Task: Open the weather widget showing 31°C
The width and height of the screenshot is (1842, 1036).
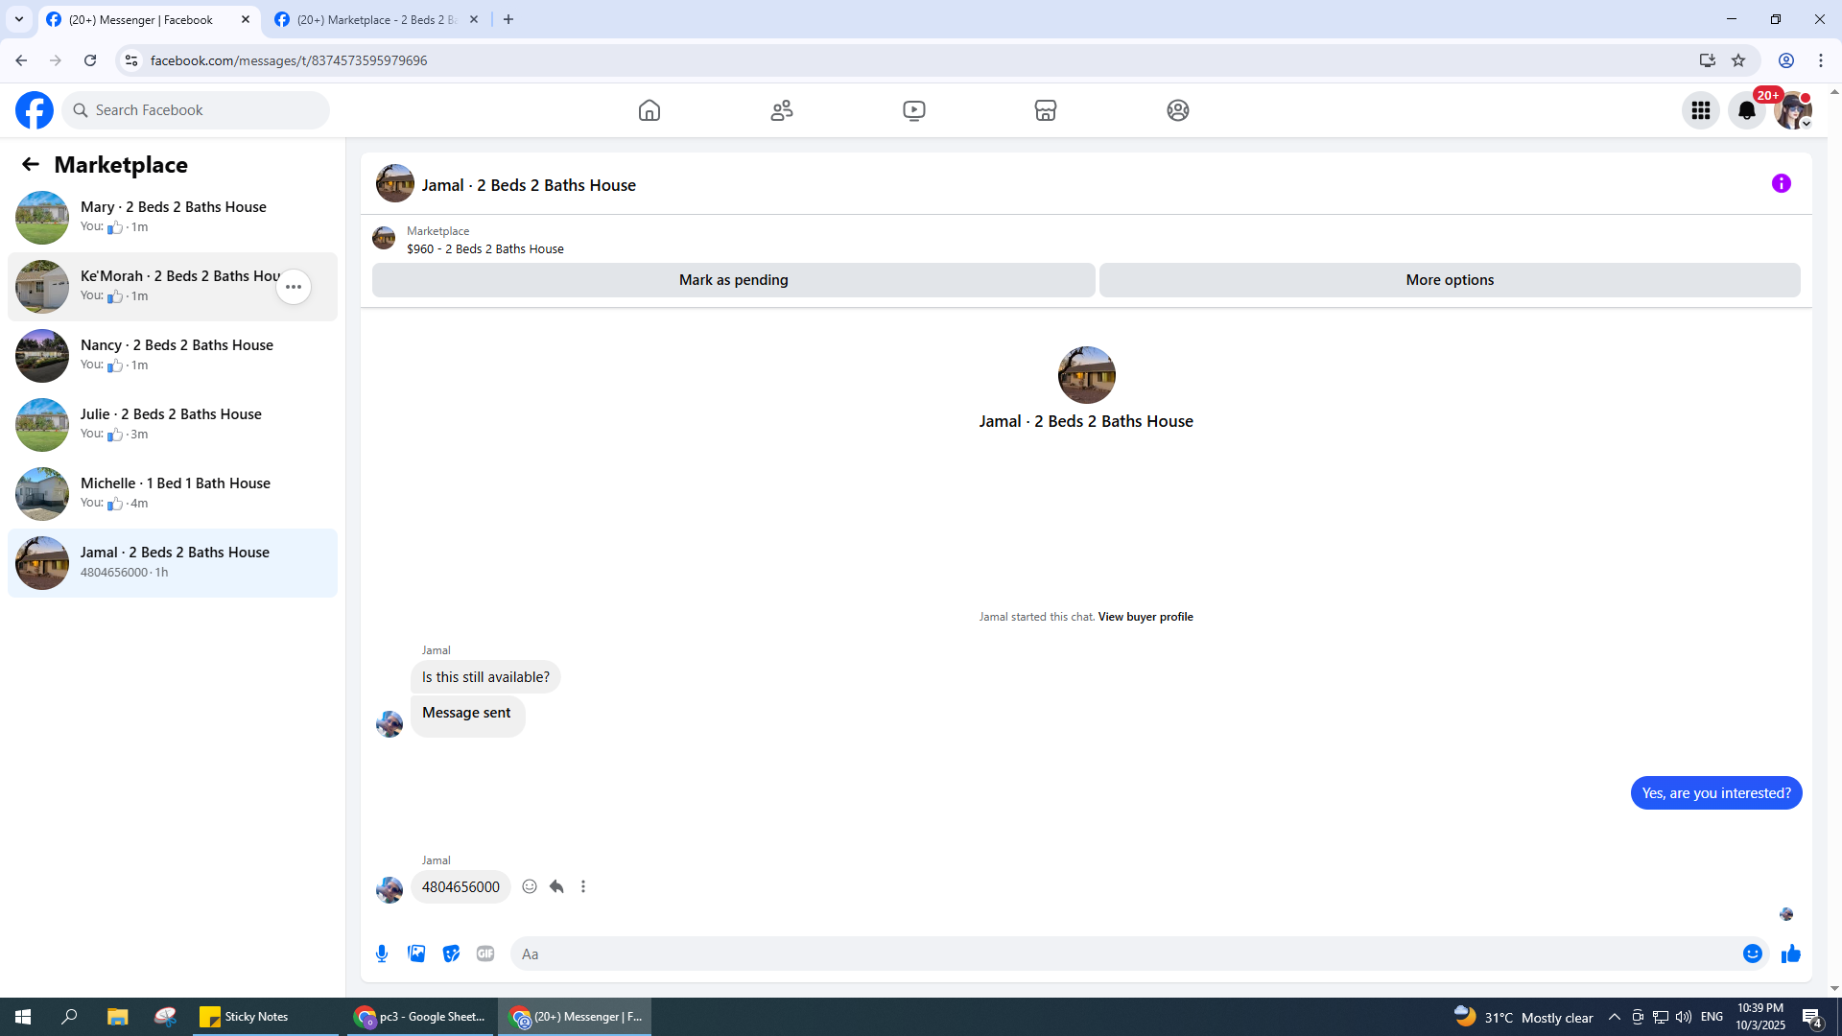Action: click(1523, 1017)
